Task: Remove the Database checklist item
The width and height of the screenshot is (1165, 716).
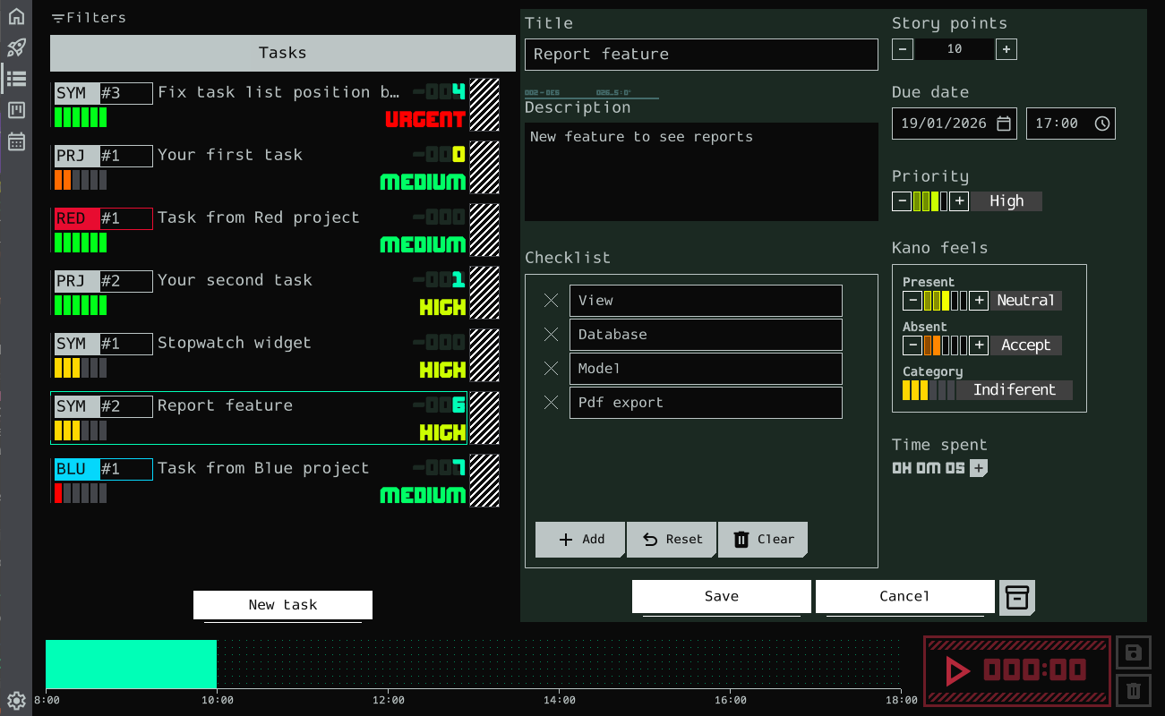Action: pos(551,335)
